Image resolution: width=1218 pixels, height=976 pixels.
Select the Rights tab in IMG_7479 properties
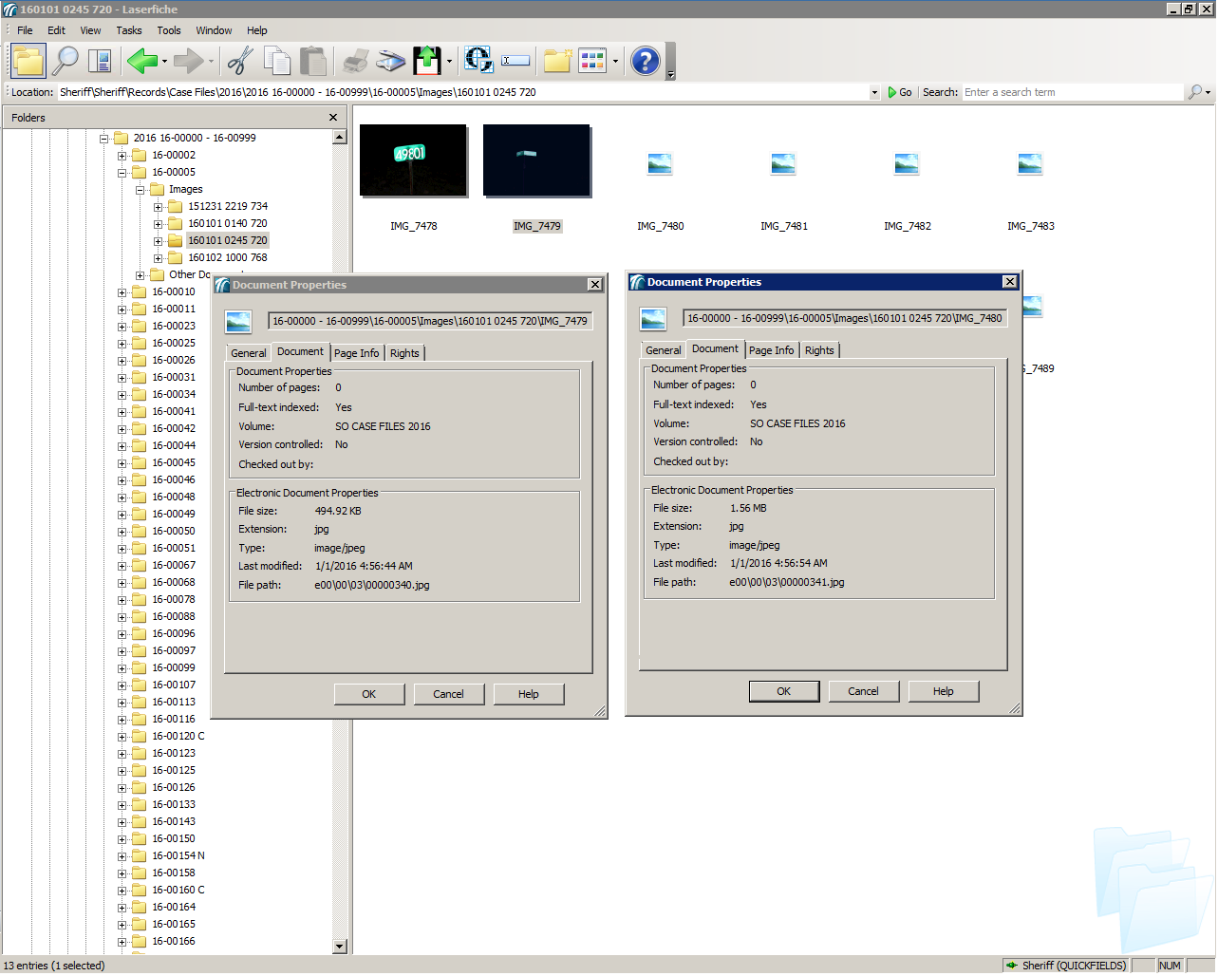click(x=404, y=353)
